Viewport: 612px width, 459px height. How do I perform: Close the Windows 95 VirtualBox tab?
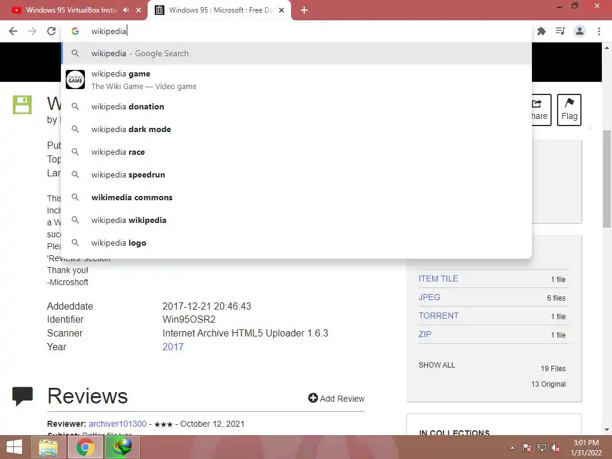click(139, 10)
